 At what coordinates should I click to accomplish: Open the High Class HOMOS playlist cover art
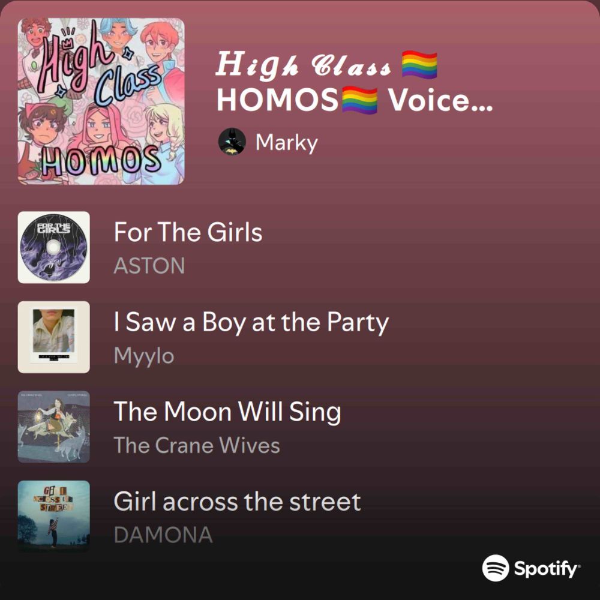coord(101,101)
